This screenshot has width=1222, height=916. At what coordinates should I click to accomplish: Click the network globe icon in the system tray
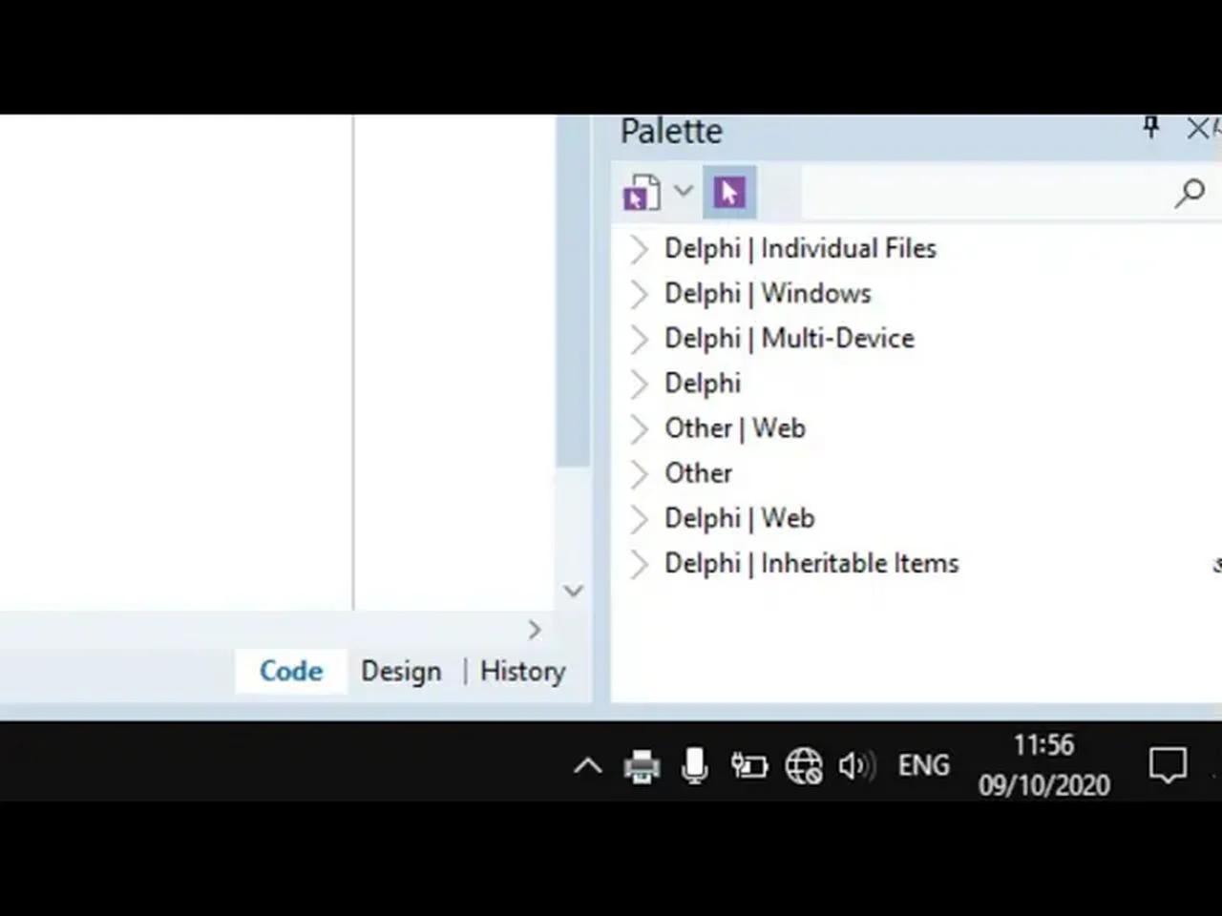coord(804,764)
